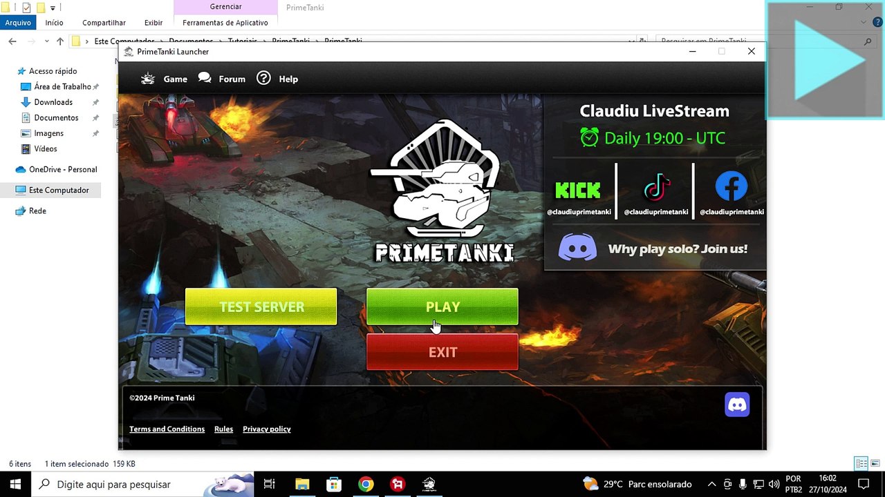Switch to Exibir ribbon tab

coord(153,23)
